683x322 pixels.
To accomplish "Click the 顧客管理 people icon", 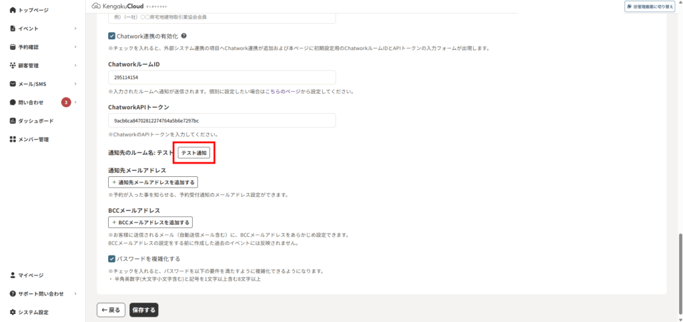I will pos(13,66).
